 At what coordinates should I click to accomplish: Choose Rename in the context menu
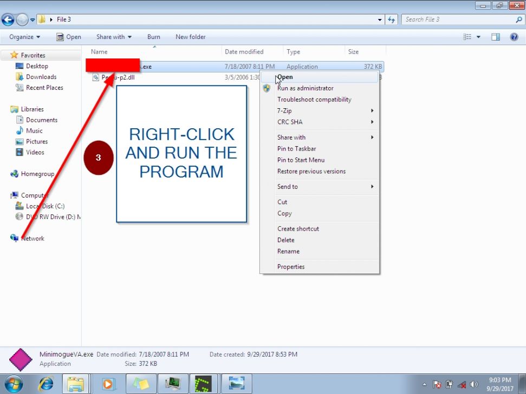click(x=320, y=251)
